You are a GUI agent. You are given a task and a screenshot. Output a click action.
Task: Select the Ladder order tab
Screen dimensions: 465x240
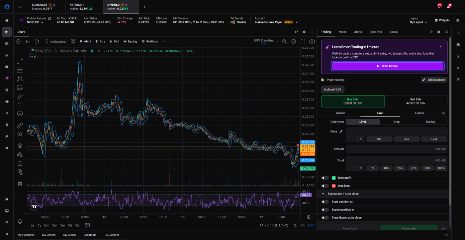[419, 113]
